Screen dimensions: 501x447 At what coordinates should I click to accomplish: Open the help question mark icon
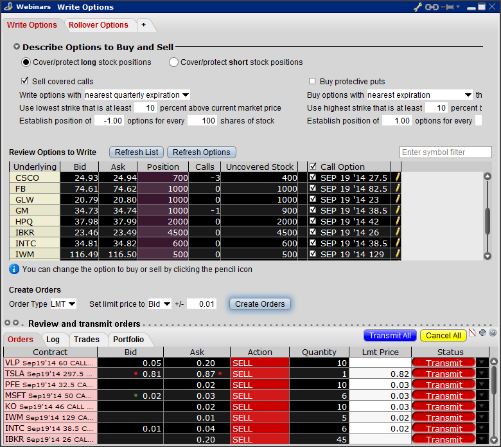[493, 333]
